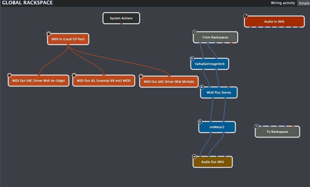Image resolution: width=310 pixels, height=187 pixels.
Task: Click the knob icon on WLM Plus Stereo plugin
Action: (202, 87)
